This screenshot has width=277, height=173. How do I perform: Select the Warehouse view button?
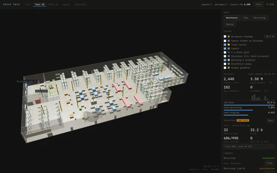click(232, 18)
